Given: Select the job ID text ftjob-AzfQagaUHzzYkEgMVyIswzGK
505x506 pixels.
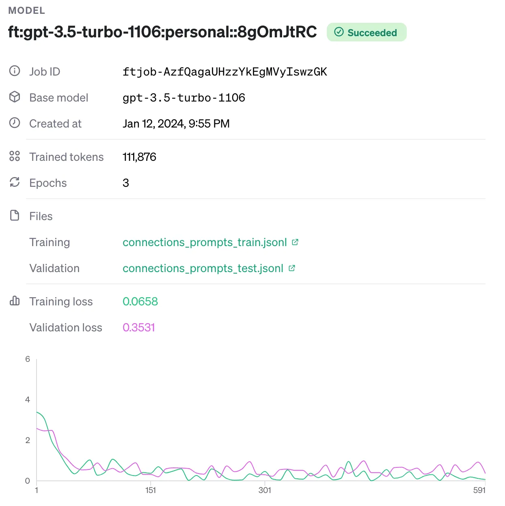Looking at the screenshot, I should tap(224, 72).
